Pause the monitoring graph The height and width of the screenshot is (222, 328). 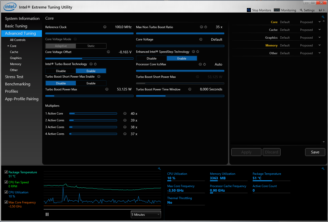[x=47, y=214]
